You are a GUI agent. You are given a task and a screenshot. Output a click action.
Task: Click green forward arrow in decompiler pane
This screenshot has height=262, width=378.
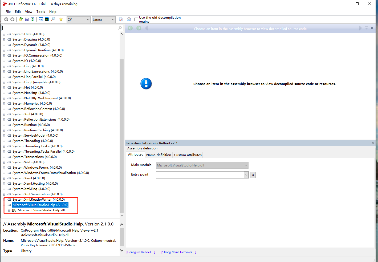[x=139, y=28]
